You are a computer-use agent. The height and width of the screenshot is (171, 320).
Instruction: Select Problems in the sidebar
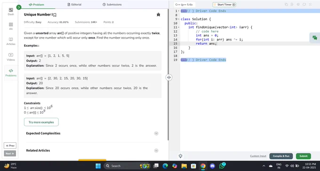(x=11, y=73)
